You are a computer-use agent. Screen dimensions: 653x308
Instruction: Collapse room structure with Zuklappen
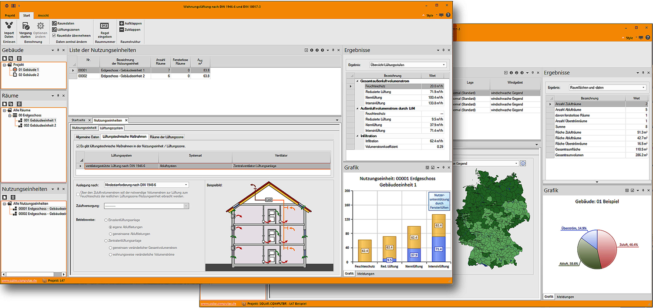click(130, 29)
